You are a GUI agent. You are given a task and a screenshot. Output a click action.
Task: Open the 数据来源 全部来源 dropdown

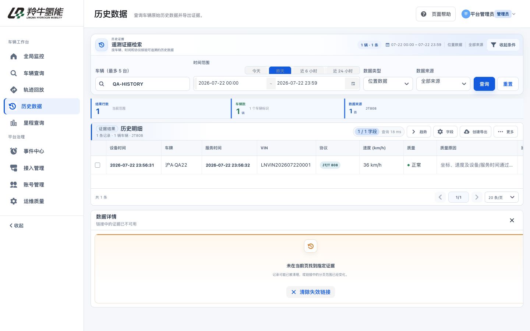click(443, 84)
